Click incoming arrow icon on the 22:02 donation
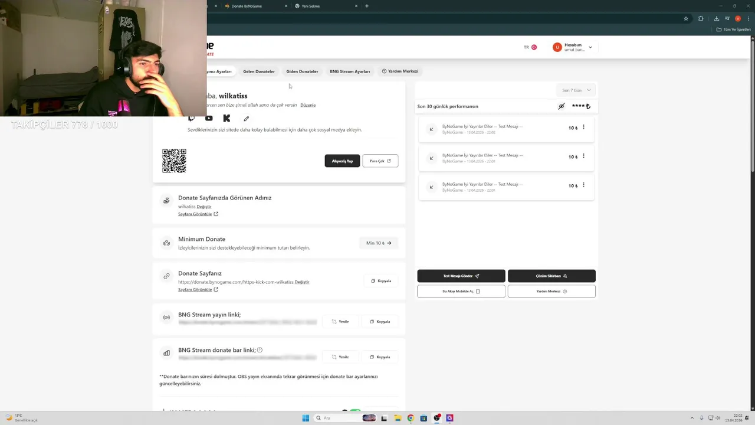This screenshot has height=425, width=755. tap(431, 129)
